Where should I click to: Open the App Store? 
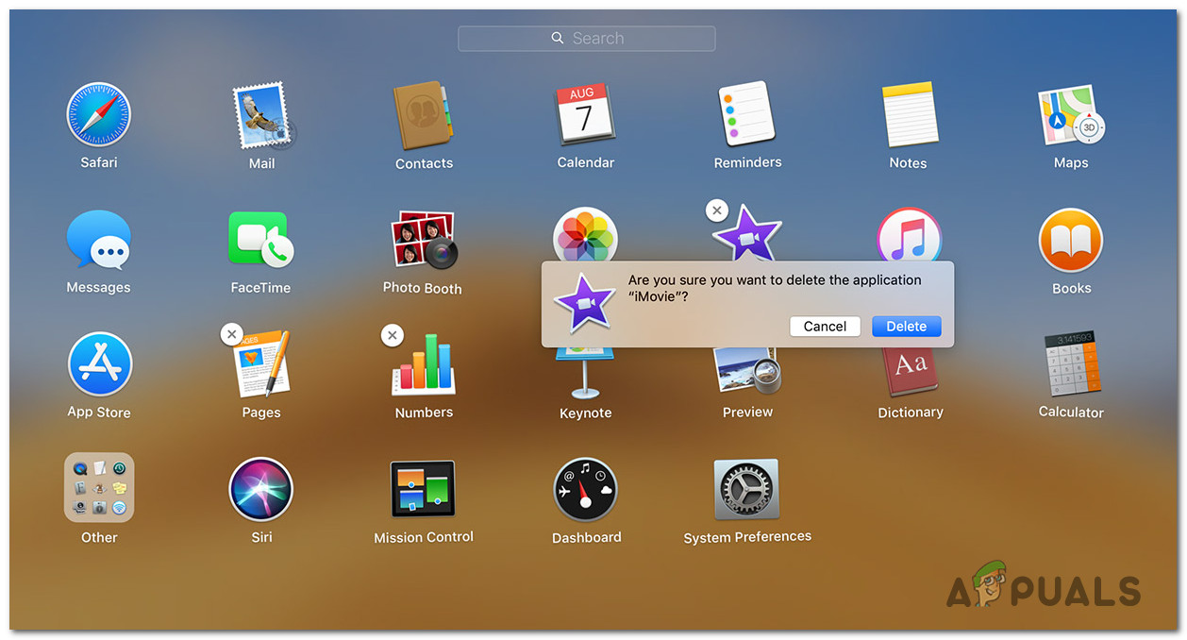point(99,364)
